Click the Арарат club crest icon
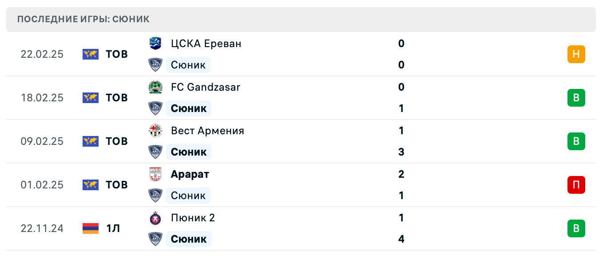The height and width of the screenshot is (256, 603). click(155, 174)
